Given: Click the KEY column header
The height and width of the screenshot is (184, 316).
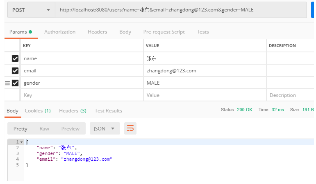Looking at the screenshot, I should (27, 46).
